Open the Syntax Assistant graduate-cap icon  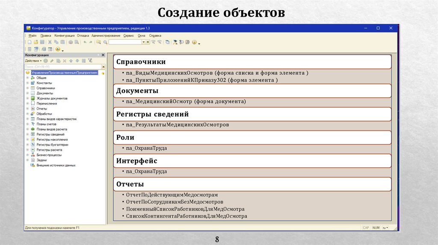(x=175, y=42)
